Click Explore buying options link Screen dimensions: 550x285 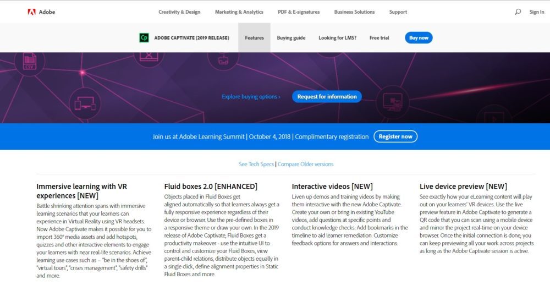point(251,97)
